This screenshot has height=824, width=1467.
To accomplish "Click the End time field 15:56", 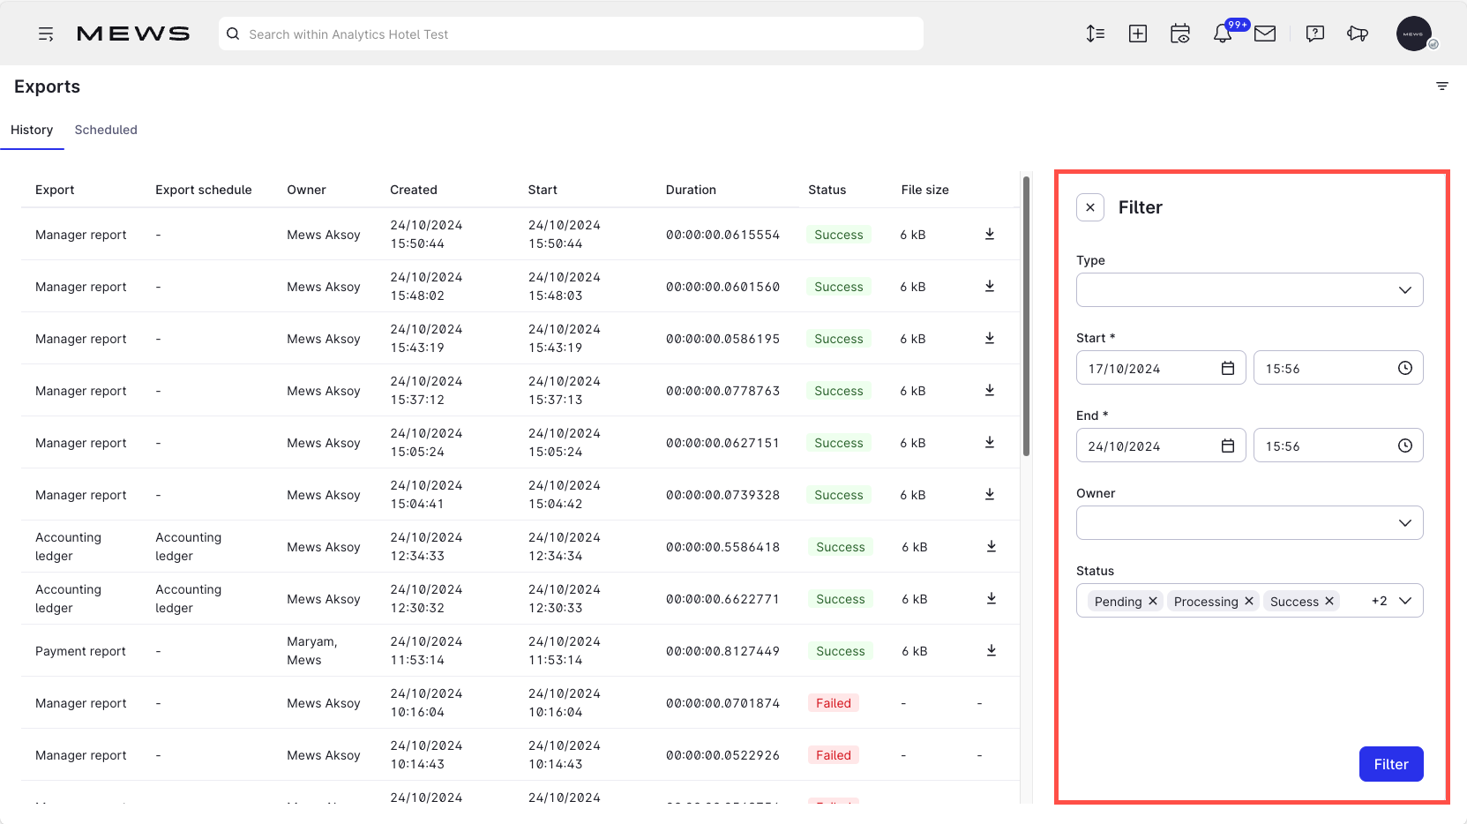I will tap(1338, 446).
